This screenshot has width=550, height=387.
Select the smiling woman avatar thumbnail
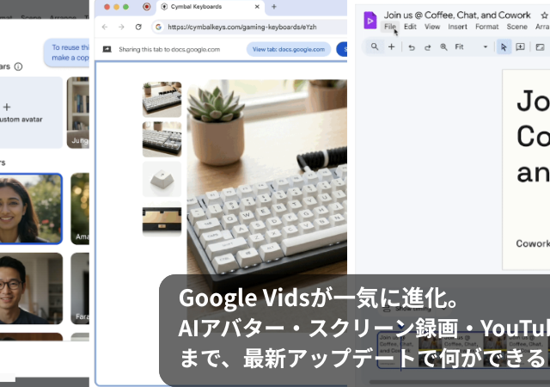tap(30, 208)
